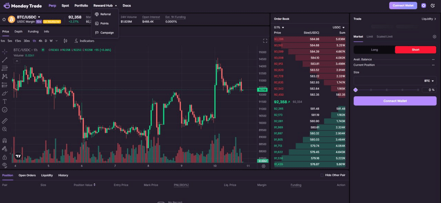Screen dimensions: 441x203
Task: Select the zoom-in magnifier tool
Action: pos(4,129)
